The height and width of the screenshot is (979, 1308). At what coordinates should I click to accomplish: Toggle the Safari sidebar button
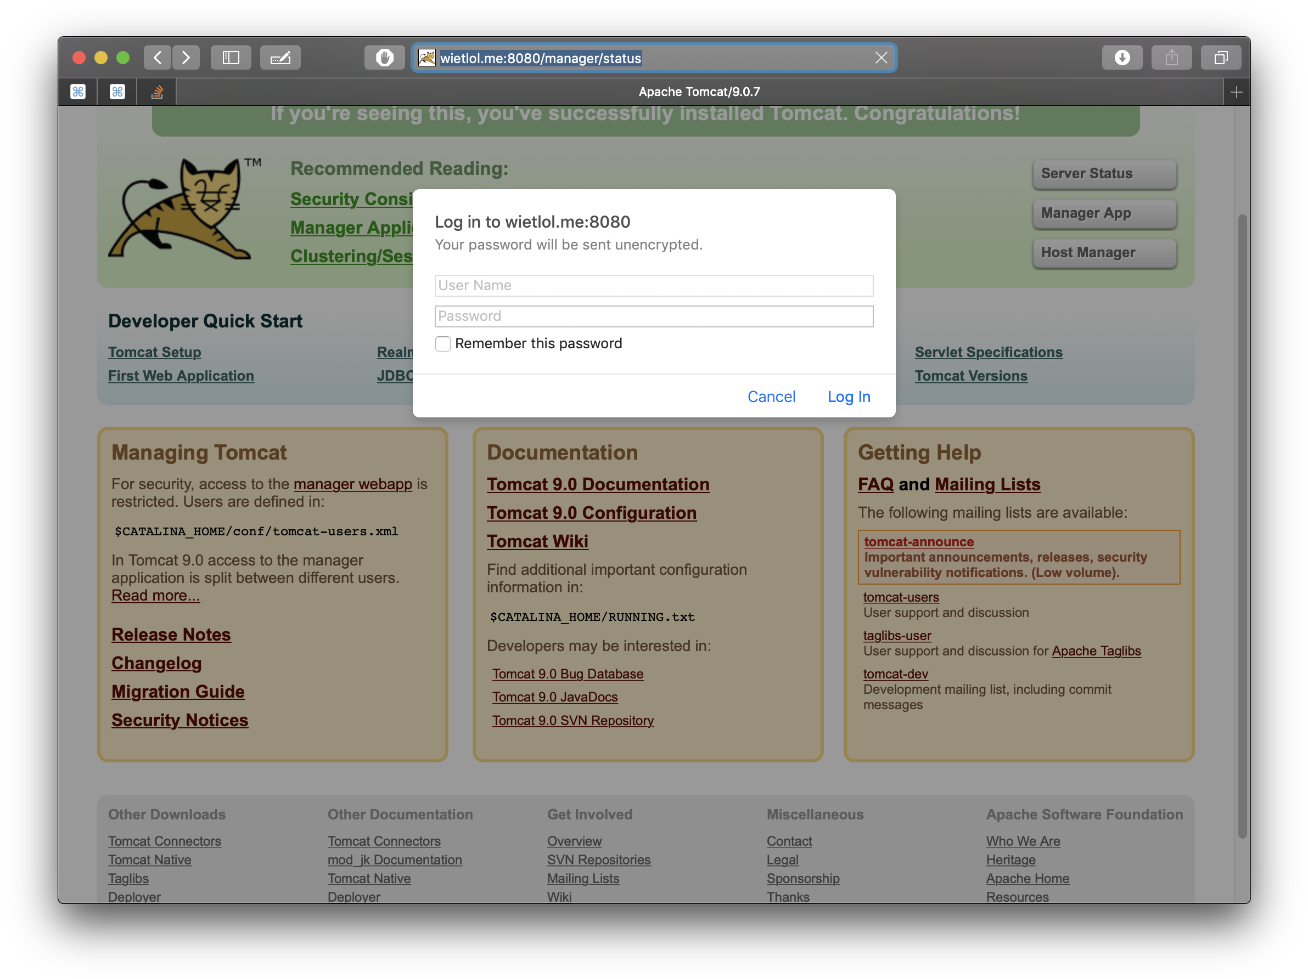(x=231, y=58)
